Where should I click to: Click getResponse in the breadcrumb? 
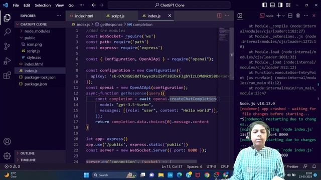111,24
